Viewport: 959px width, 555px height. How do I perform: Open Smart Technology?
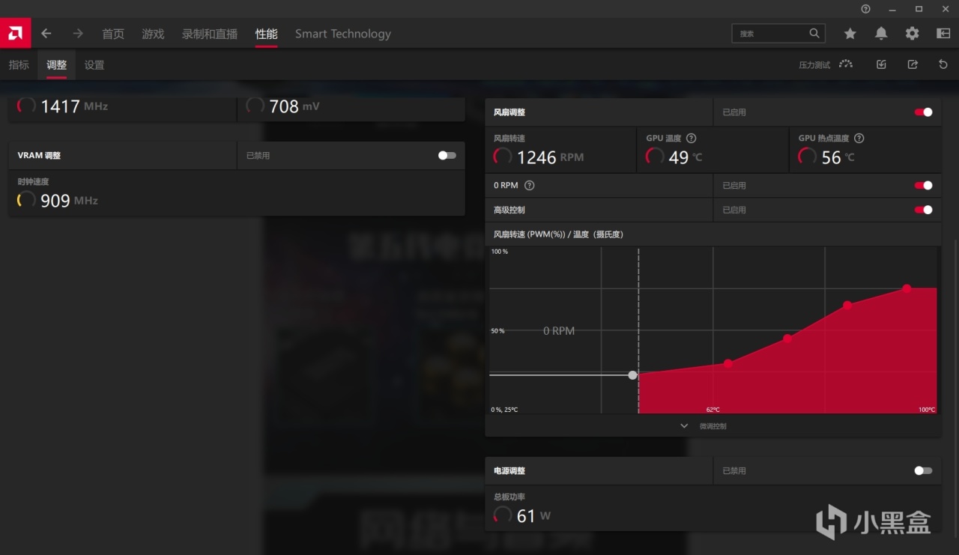[x=343, y=34]
